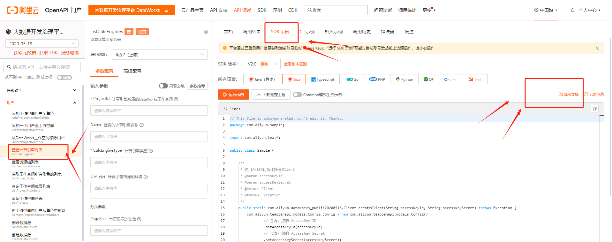Select C++ as SDK language
The width and height of the screenshot is (612, 242).
tap(450, 79)
